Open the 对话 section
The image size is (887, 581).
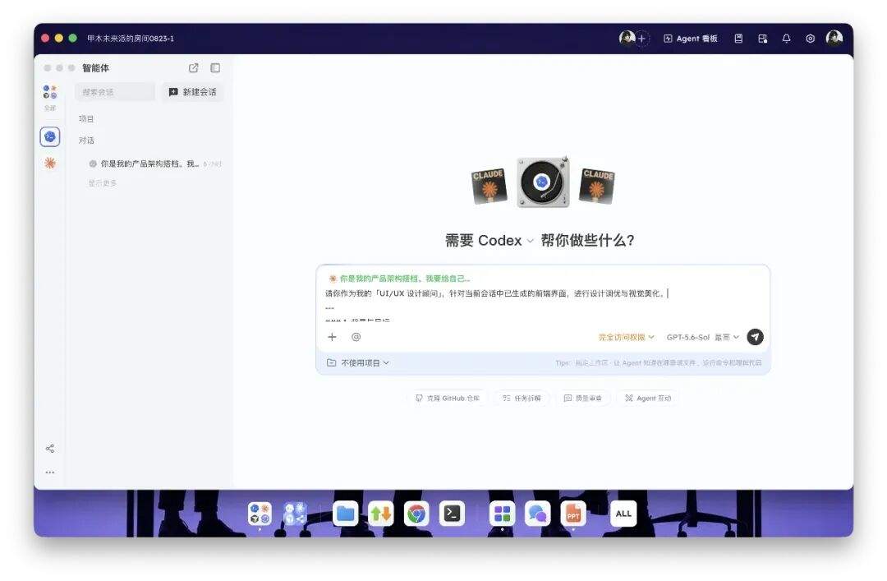[86, 141]
